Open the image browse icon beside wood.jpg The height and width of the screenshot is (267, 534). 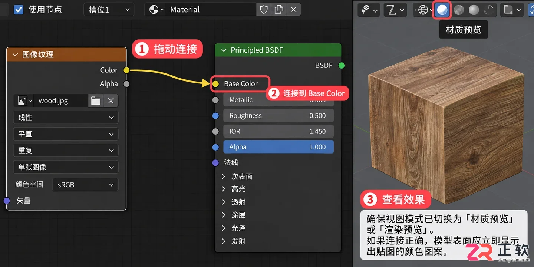24,100
